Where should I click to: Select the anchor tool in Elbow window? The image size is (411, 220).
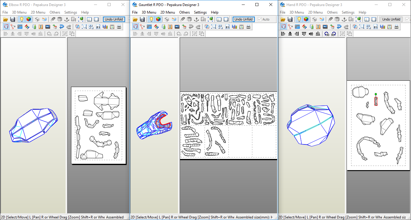(67, 19)
